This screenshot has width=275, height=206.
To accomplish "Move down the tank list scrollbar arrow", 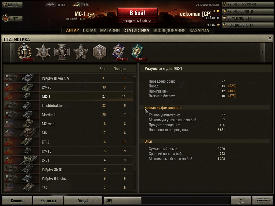I will [x=135, y=191].
